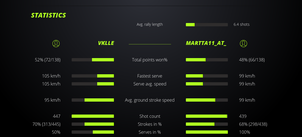Click MARTTA11_AT_'s Fastest serve bar
302x137 pixels.
coord(207,76)
